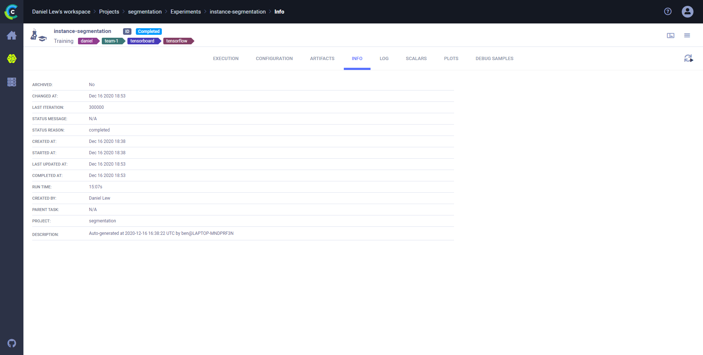Click the Created At date value
This screenshot has width=703, height=355.
107,141
